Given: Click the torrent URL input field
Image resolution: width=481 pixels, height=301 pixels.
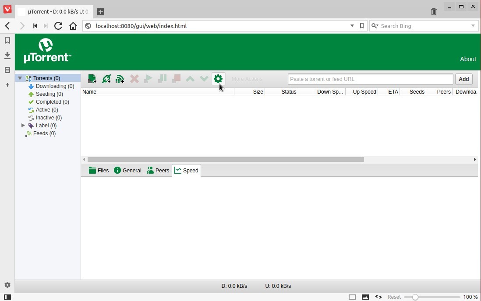Looking at the screenshot, I should pyautogui.click(x=370, y=79).
